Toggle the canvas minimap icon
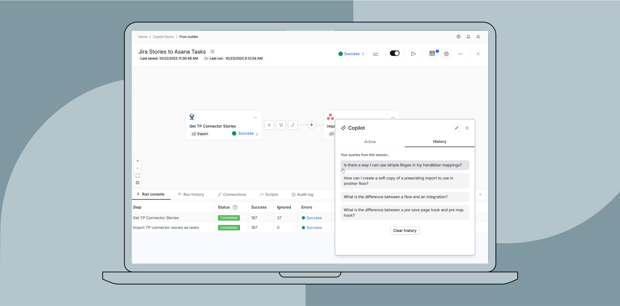This screenshot has height=306, width=620. 137,183
